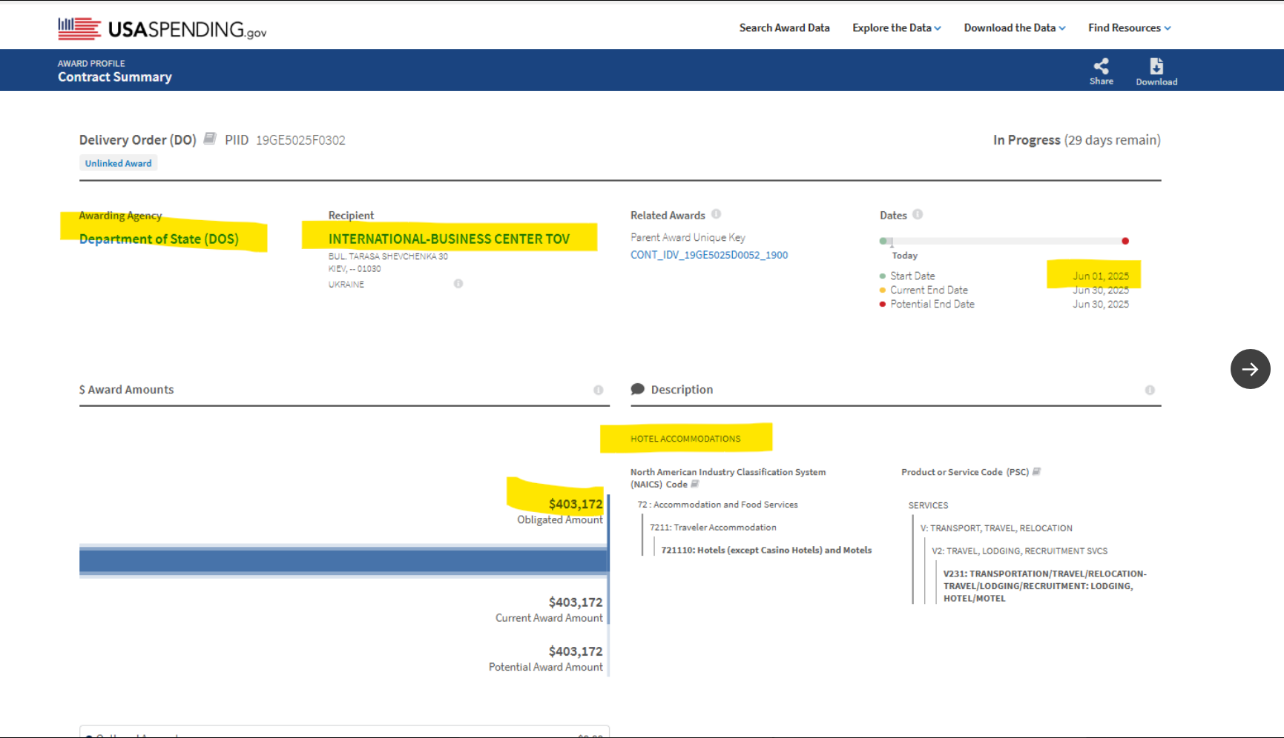The height and width of the screenshot is (738, 1284).
Task: Expand the Download the Data menu
Action: coord(1015,28)
